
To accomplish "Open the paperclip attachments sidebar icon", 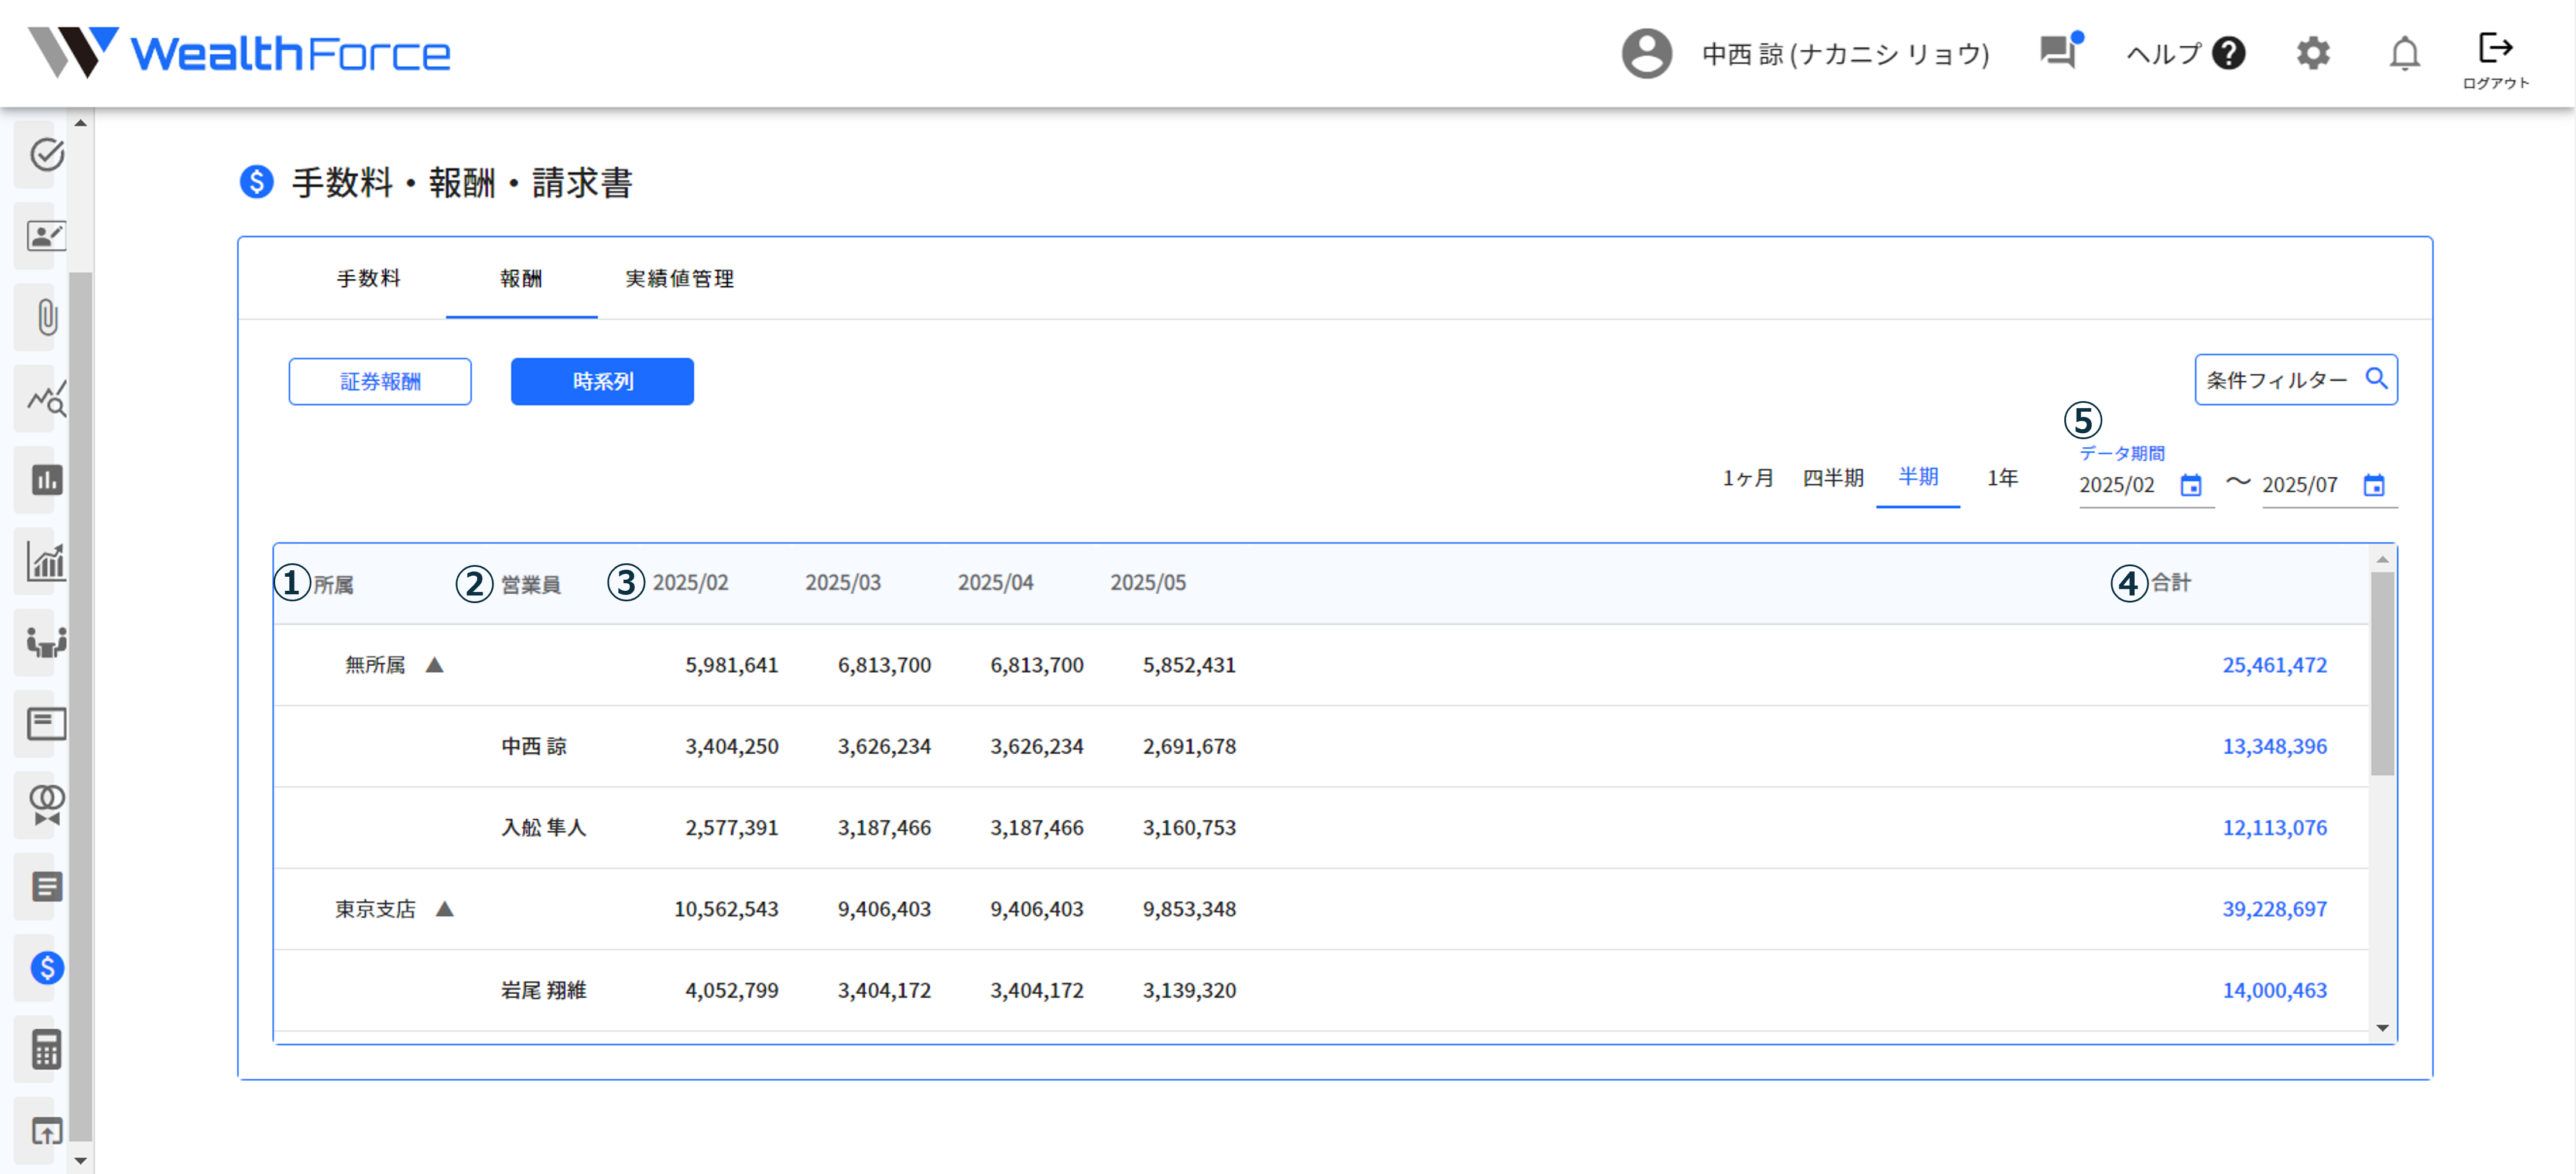I will point(46,318).
